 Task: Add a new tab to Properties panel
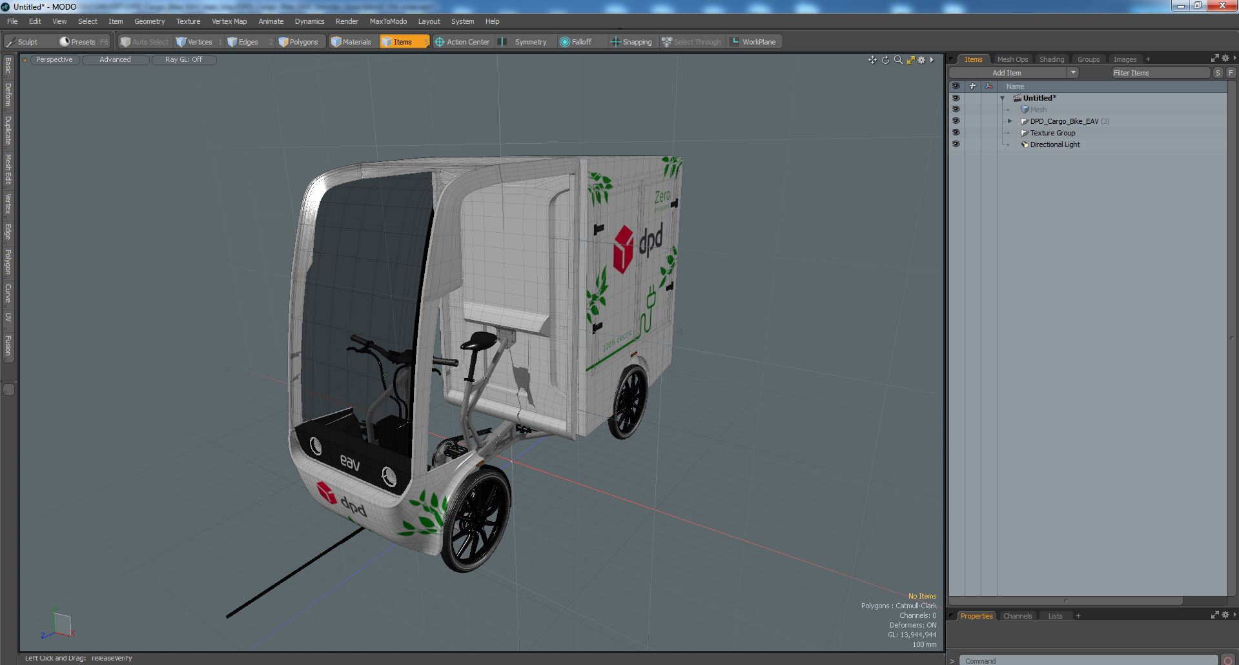pos(1078,616)
